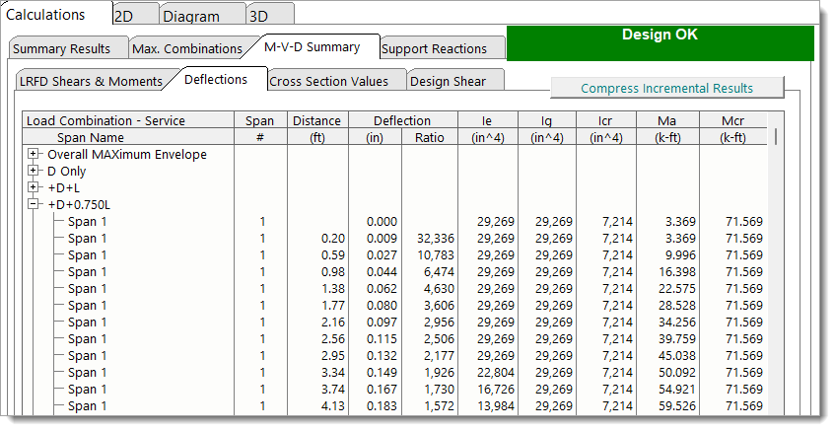The width and height of the screenshot is (835, 431).
Task: Select Span 1 row at distance 0.59
Action: click(x=394, y=255)
